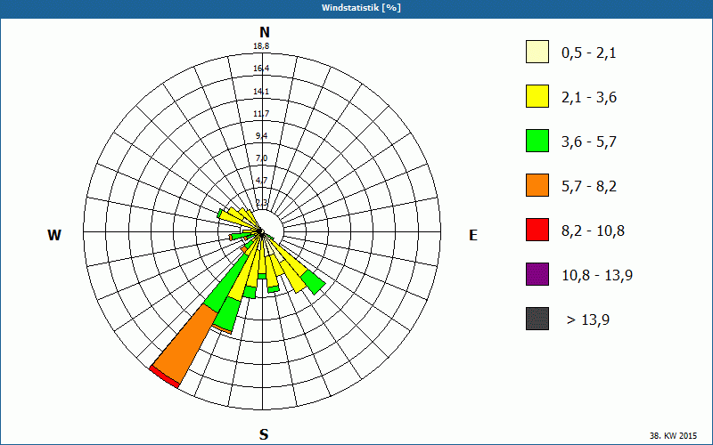Click the large orange southwest wind bar
The width and height of the screenshot is (713, 445).
[186, 344]
